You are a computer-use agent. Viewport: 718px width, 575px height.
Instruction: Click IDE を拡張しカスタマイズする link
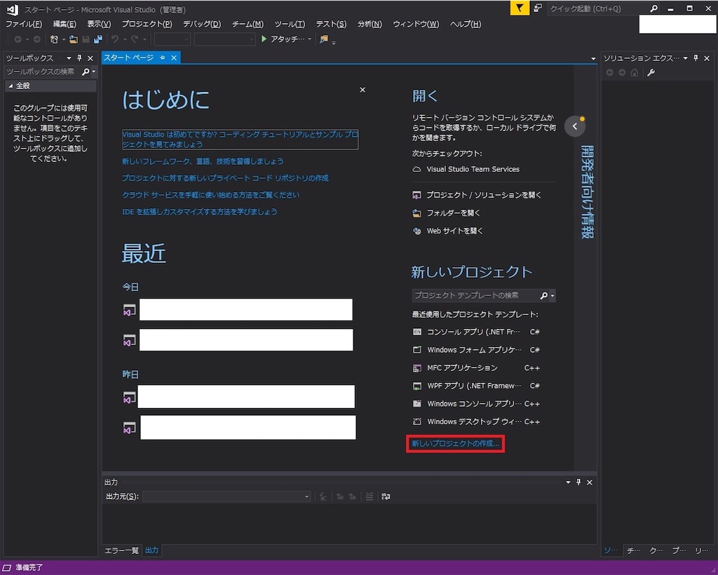(200, 212)
